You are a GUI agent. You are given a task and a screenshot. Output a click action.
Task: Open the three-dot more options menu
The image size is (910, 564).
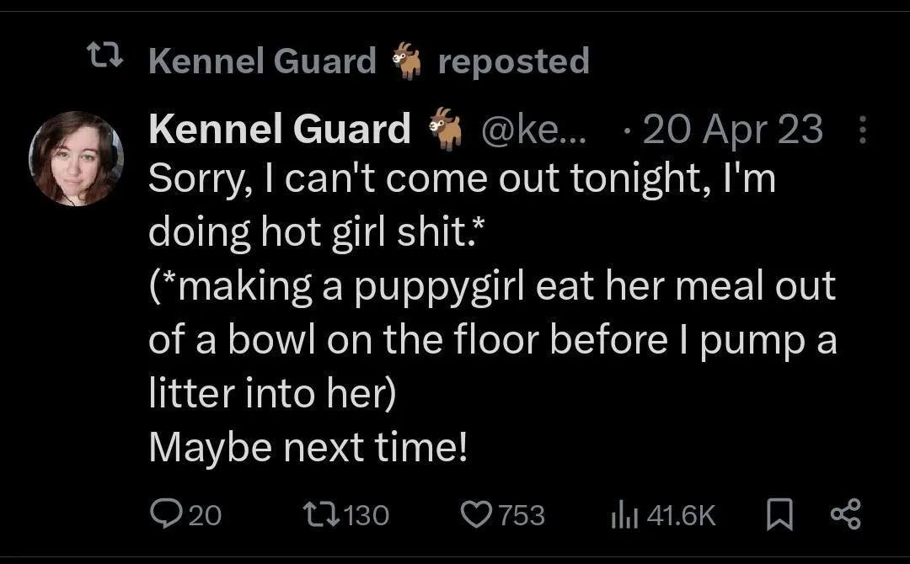point(861,130)
